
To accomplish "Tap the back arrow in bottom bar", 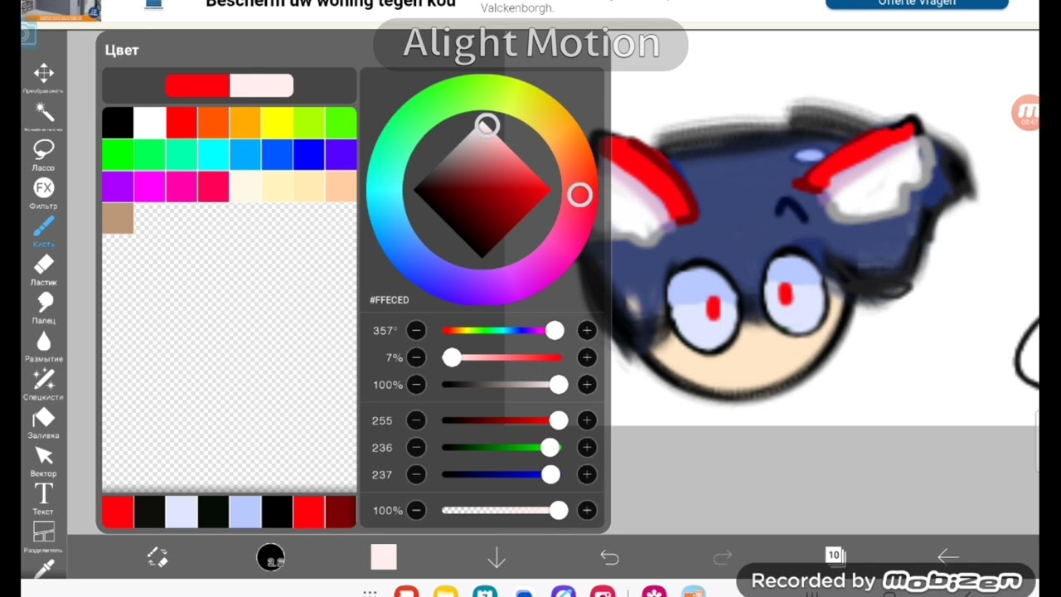I will [x=947, y=557].
